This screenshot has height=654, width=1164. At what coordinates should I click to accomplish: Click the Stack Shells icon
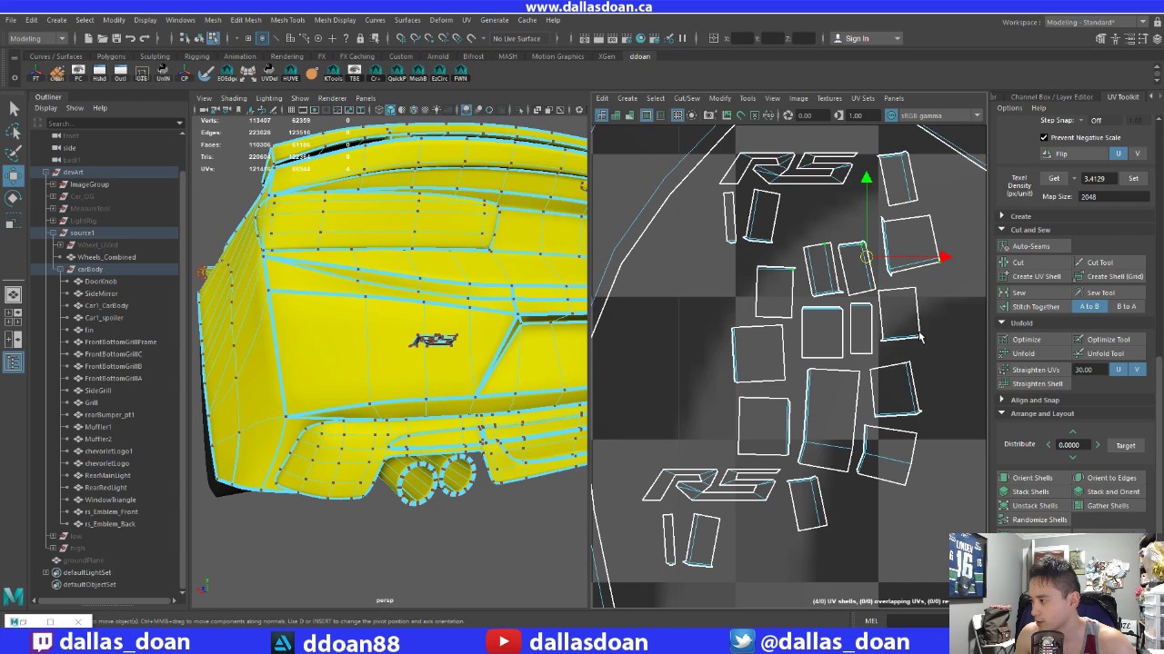[1004, 491]
